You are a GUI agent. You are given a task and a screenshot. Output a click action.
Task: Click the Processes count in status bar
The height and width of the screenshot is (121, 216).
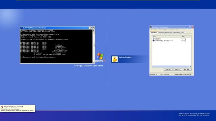click(153, 75)
